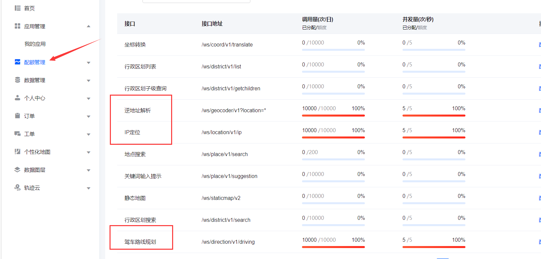Click the 数据管理 database icon

pos(18,80)
